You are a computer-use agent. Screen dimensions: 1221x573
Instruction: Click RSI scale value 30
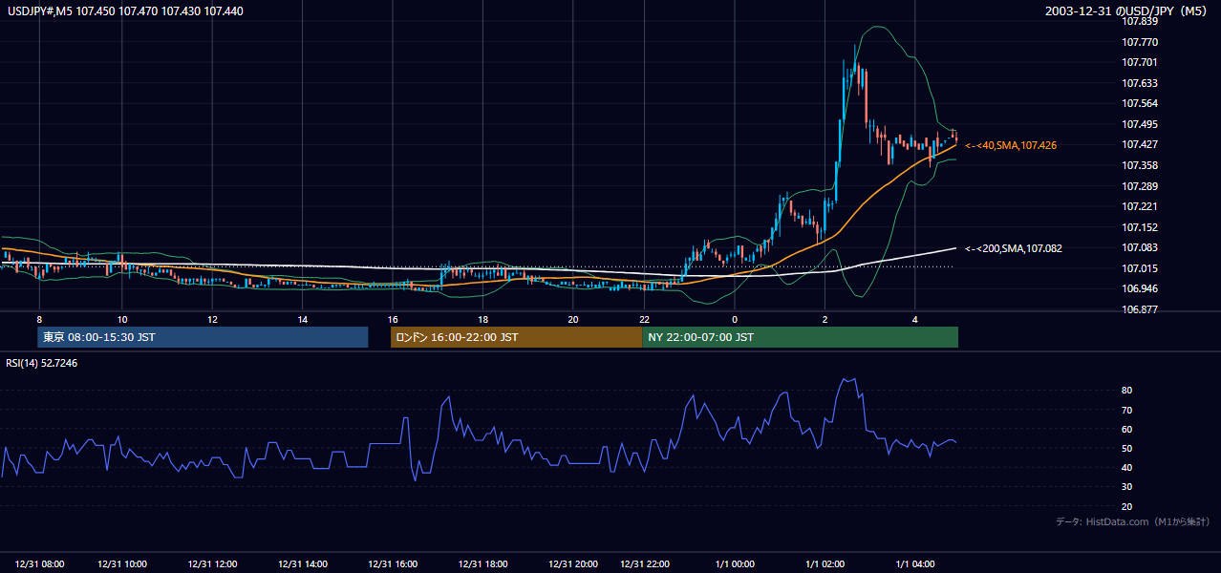(x=1126, y=486)
